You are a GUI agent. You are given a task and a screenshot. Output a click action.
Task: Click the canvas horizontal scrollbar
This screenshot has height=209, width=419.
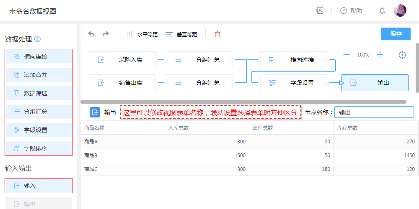click(243, 102)
